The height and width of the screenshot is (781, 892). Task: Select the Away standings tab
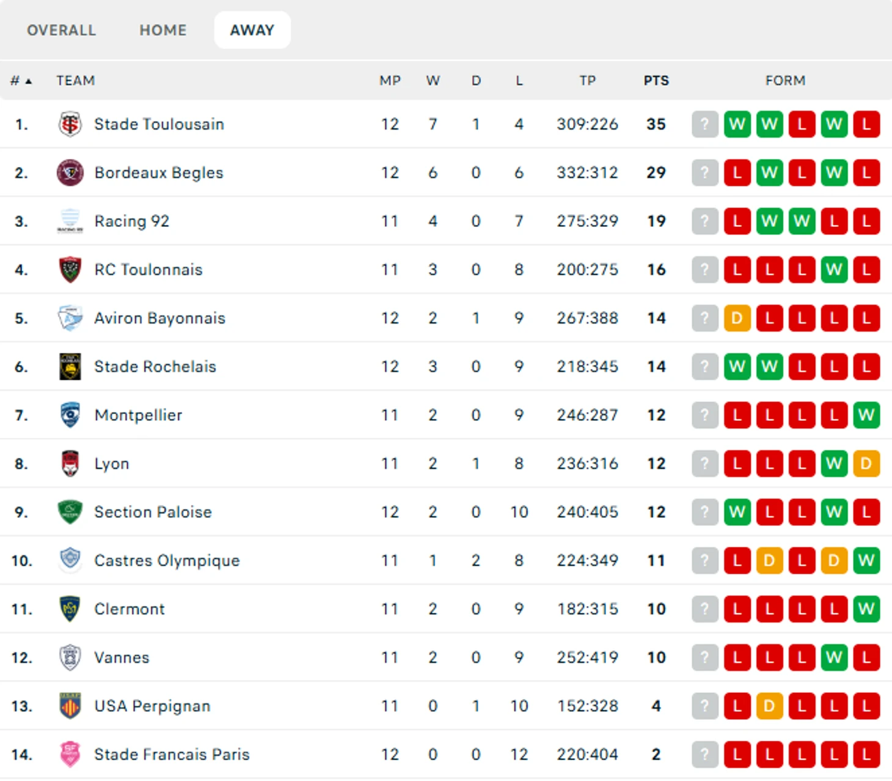click(252, 30)
